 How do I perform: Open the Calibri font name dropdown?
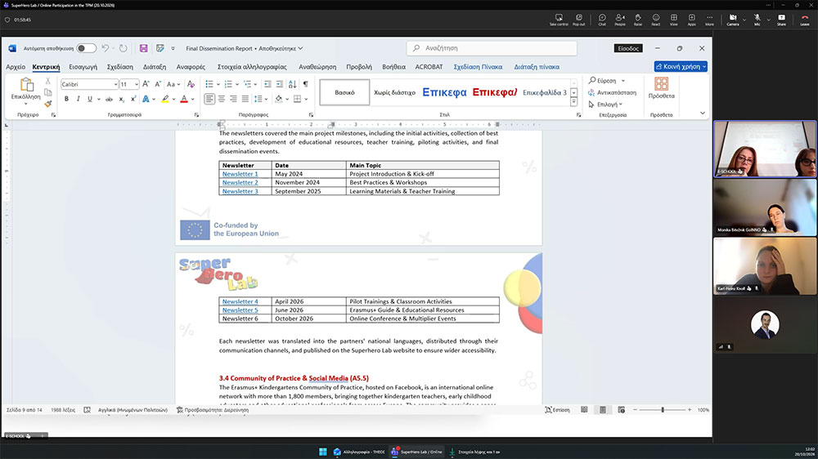pos(115,84)
